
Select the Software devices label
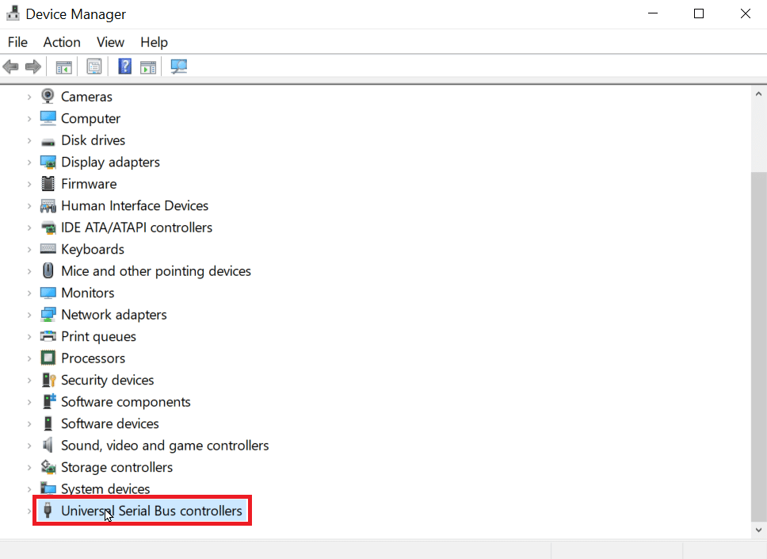(109, 423)
